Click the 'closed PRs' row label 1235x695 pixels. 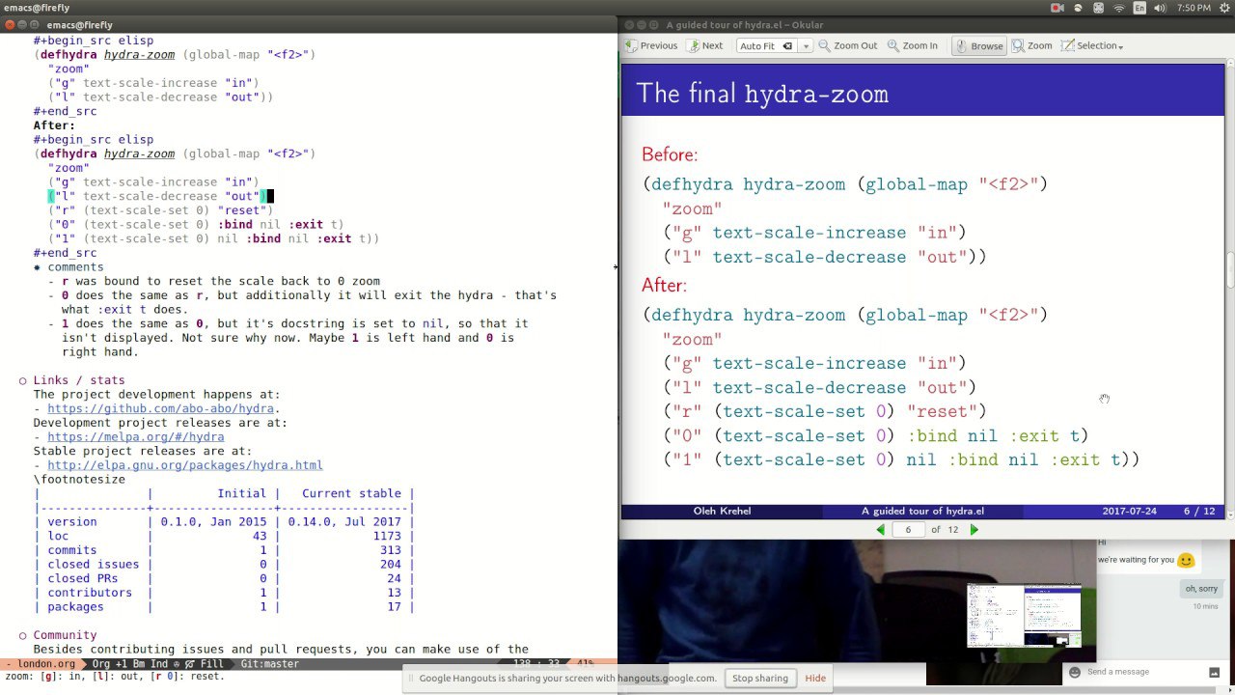[x=83, y=578]
